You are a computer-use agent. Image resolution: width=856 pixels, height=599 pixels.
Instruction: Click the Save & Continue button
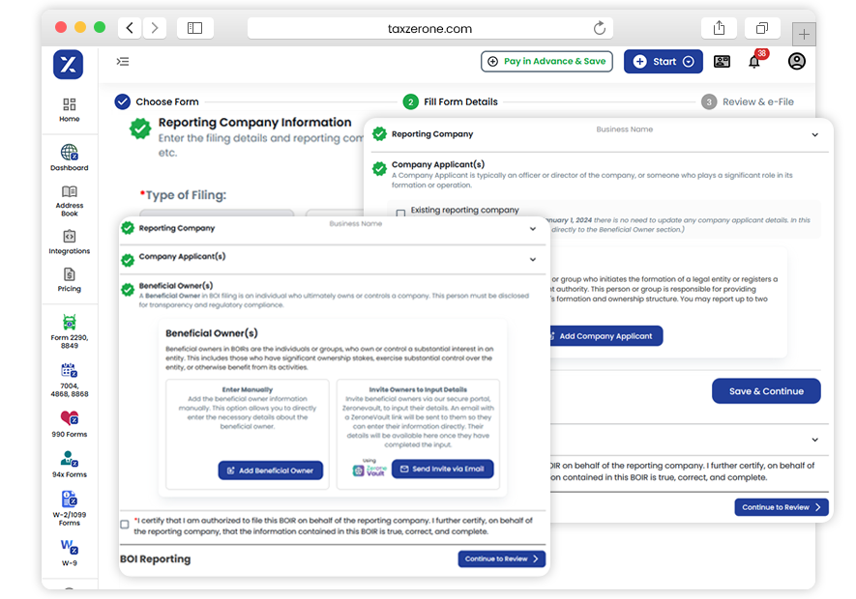point(766,391)
